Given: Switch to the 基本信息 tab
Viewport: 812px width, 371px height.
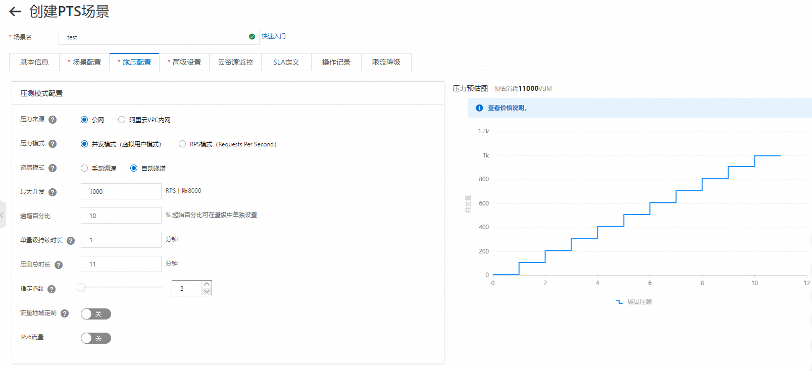Looking at the screenshot, I should pos(34,62).
